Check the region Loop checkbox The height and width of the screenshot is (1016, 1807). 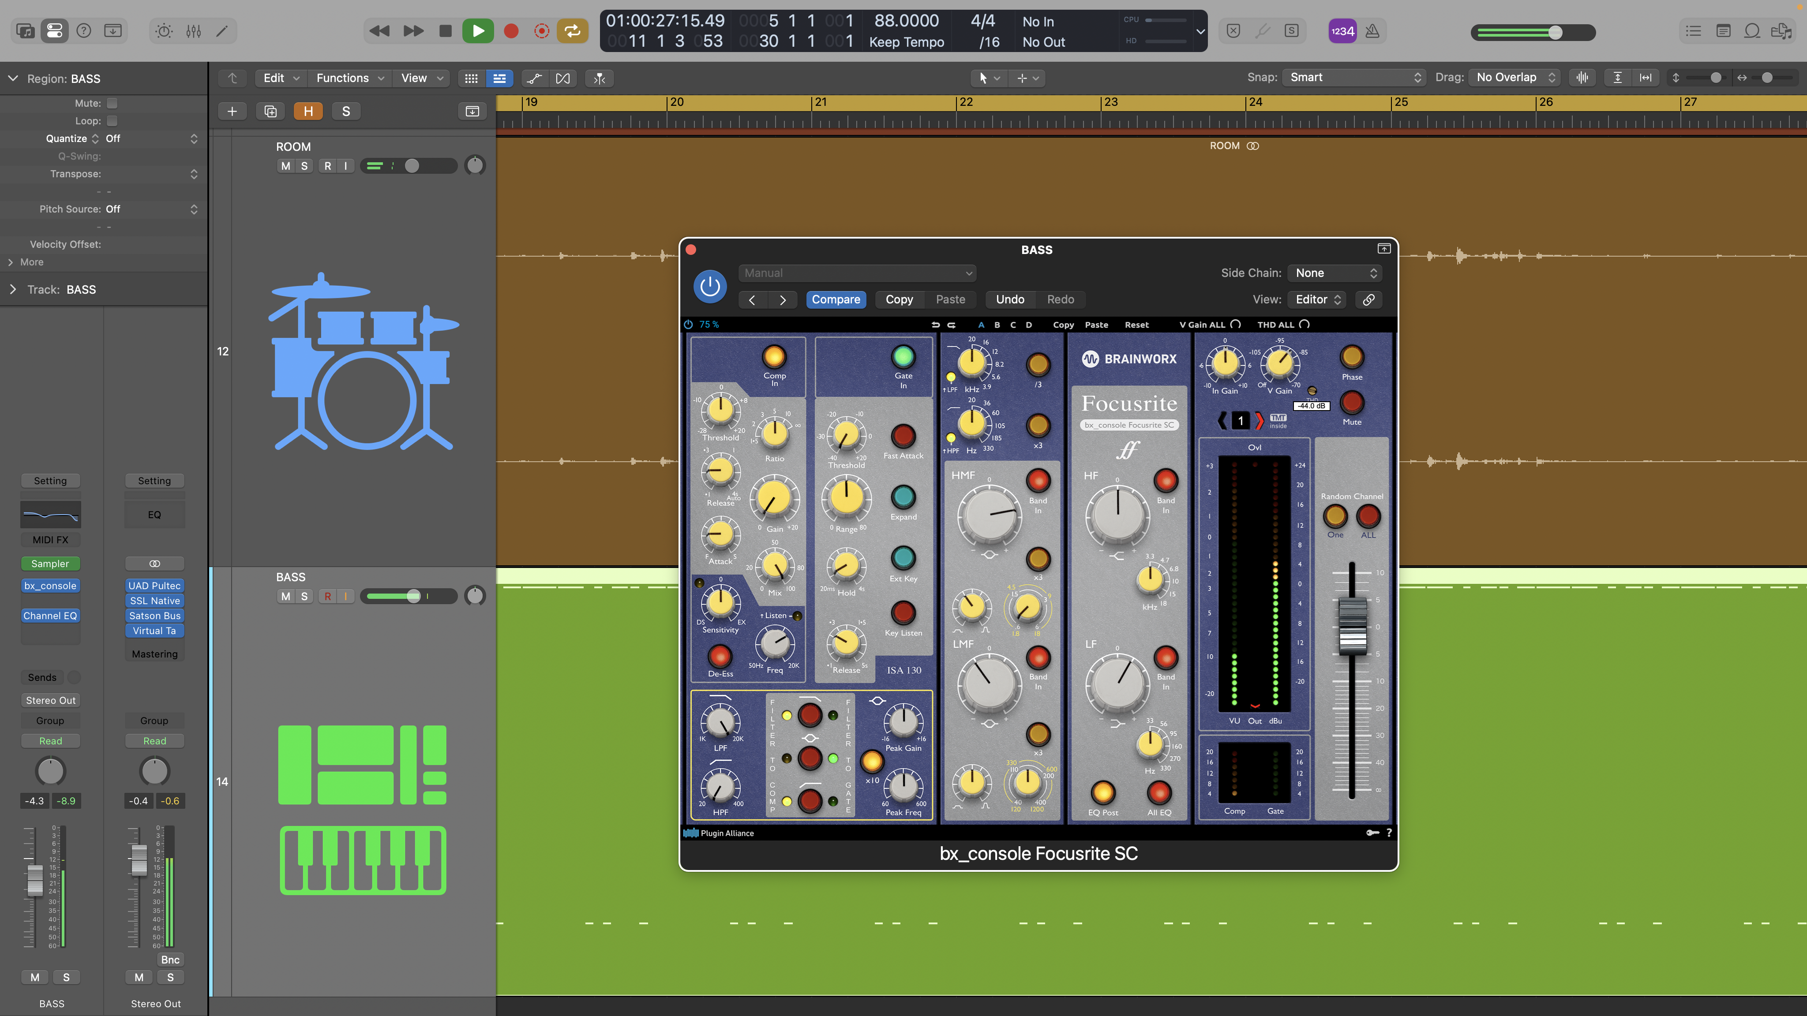pos(112,120)
